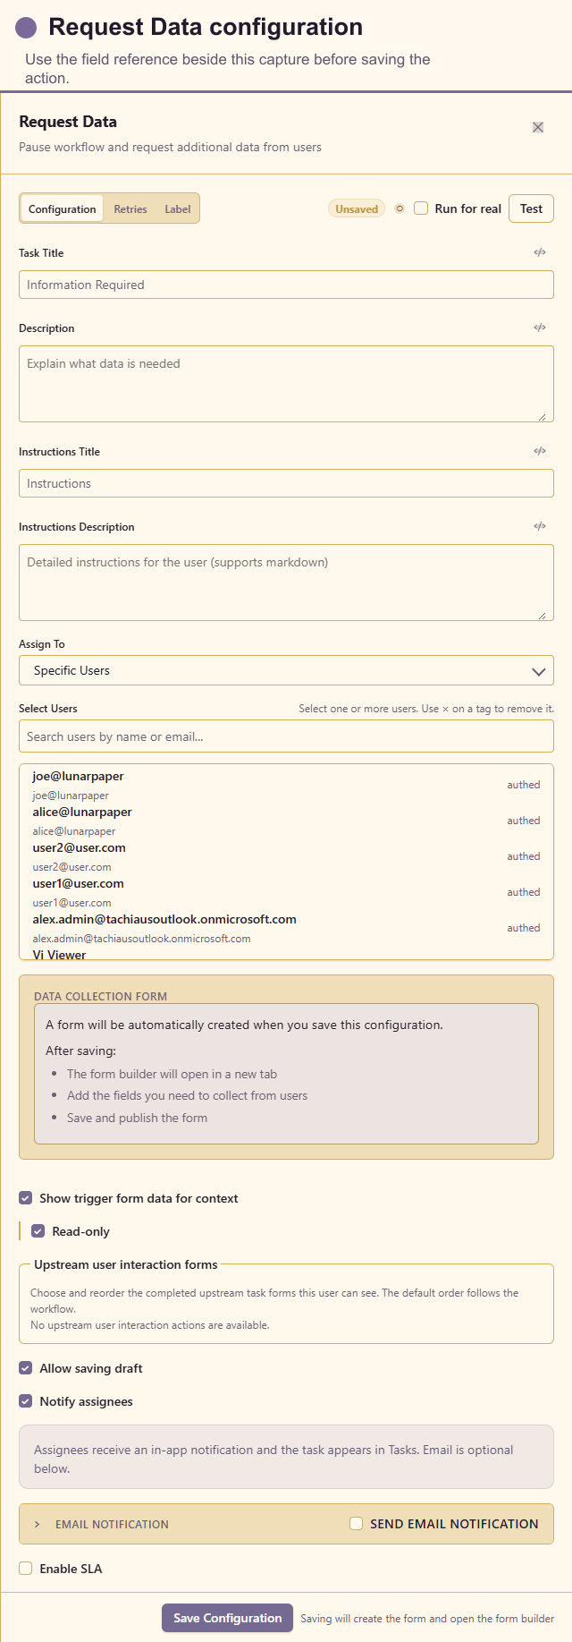This screenshot has width=572, height=1642.
Task: Switch to the Configuration tab
Action: pos(62,208)
